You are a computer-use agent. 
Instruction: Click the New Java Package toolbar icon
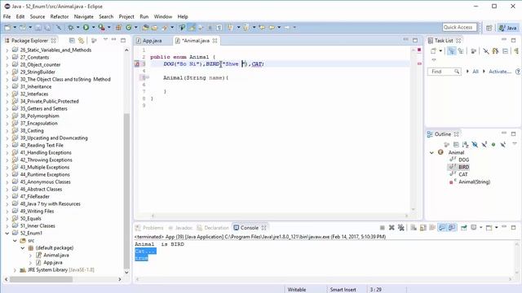pyautogui.click(x=118, y=27)
